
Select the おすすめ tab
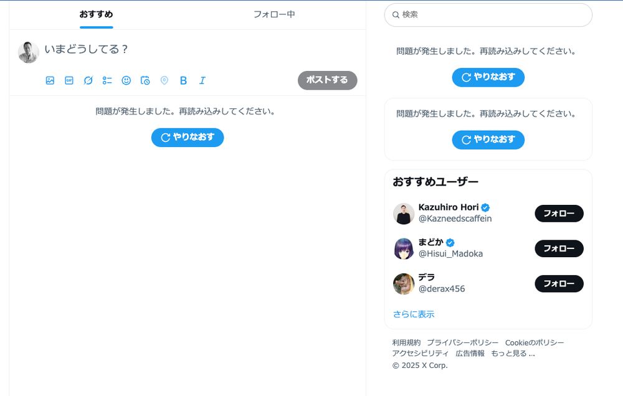95,12
